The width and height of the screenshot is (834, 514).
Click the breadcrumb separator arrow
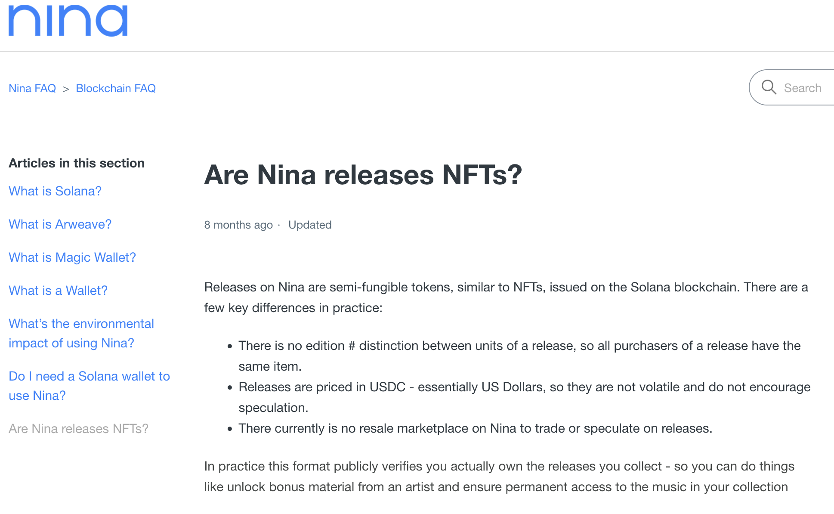coord(66,89)
